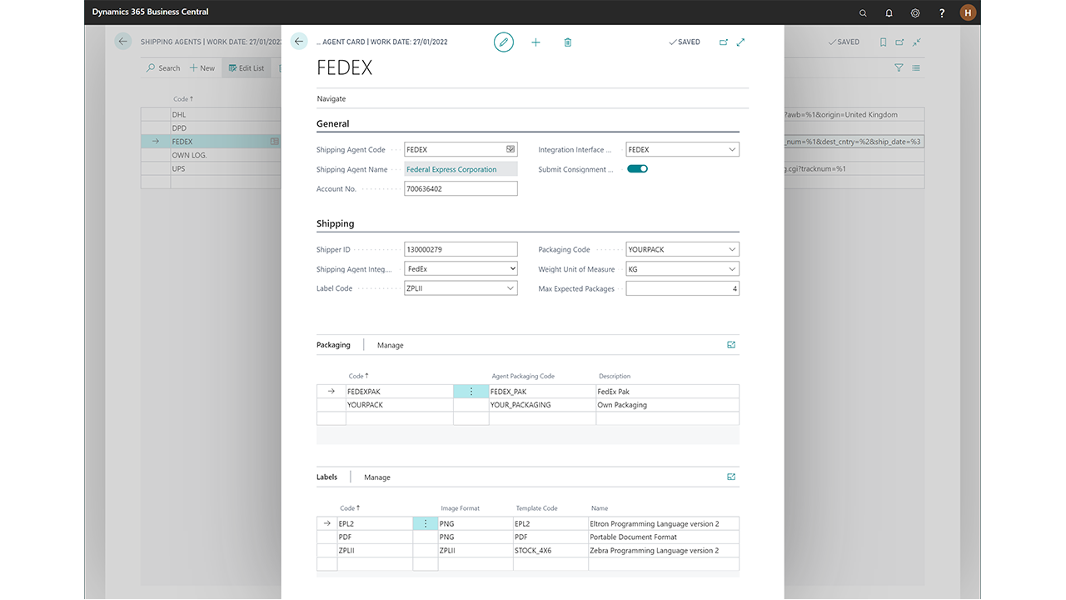Collapse the General section heading

tap(333, 123)
